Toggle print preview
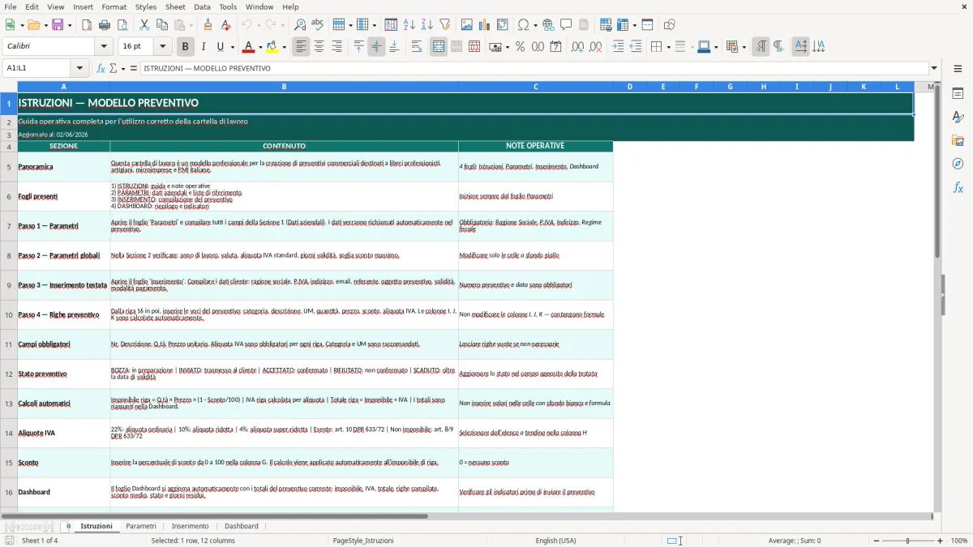 [x=122, y=25]
